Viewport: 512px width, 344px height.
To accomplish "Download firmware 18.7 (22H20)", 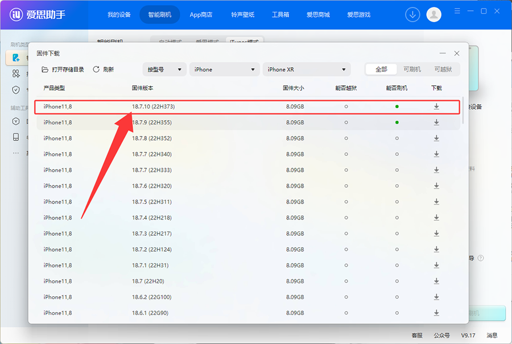I will click(x=436, y=281).
